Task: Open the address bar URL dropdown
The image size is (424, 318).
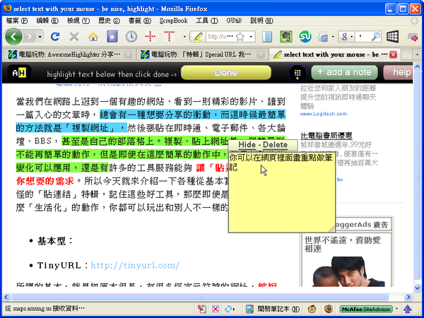Action: (x=251, y=37)
